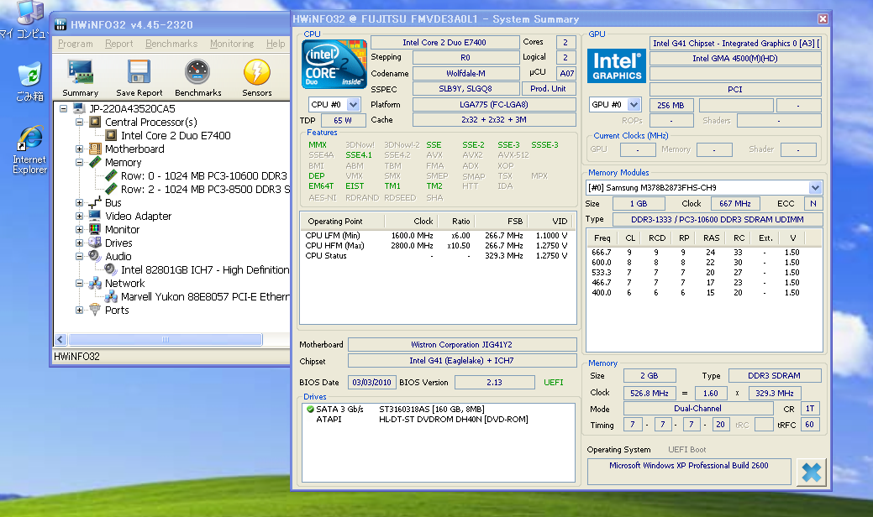Screen dimensions: 873x517
Task: Collapse the Memory tree node
Action: tap(80, 163)
